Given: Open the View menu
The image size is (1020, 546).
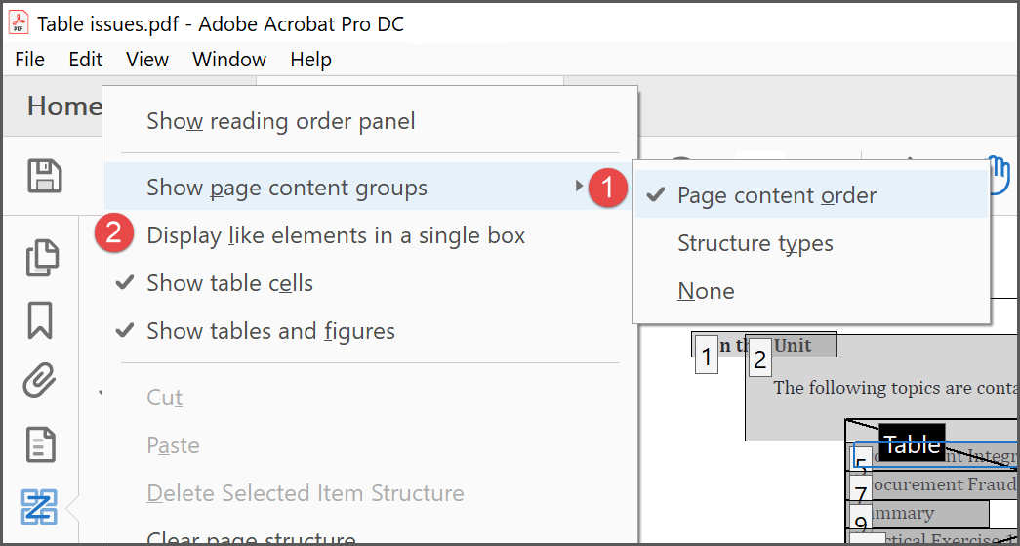Looking at the screenshot, I should point(147,60).
